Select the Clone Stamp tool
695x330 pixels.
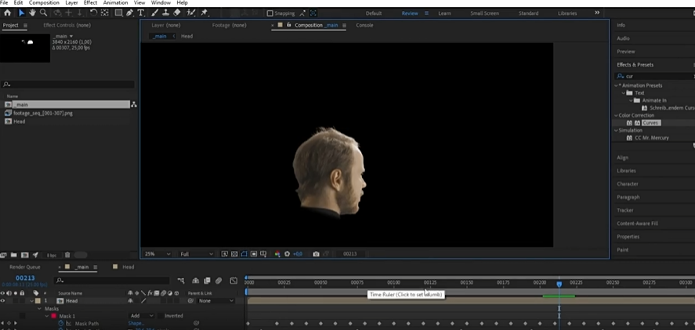pos(165,13)
